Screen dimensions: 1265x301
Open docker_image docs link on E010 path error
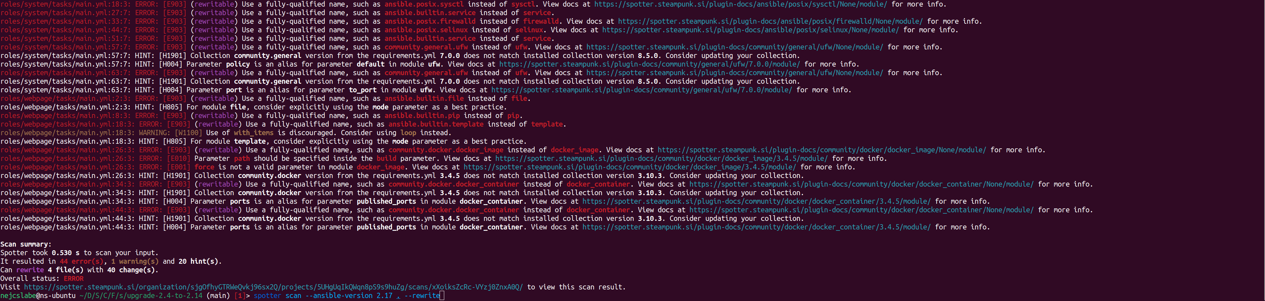point(661,159)
